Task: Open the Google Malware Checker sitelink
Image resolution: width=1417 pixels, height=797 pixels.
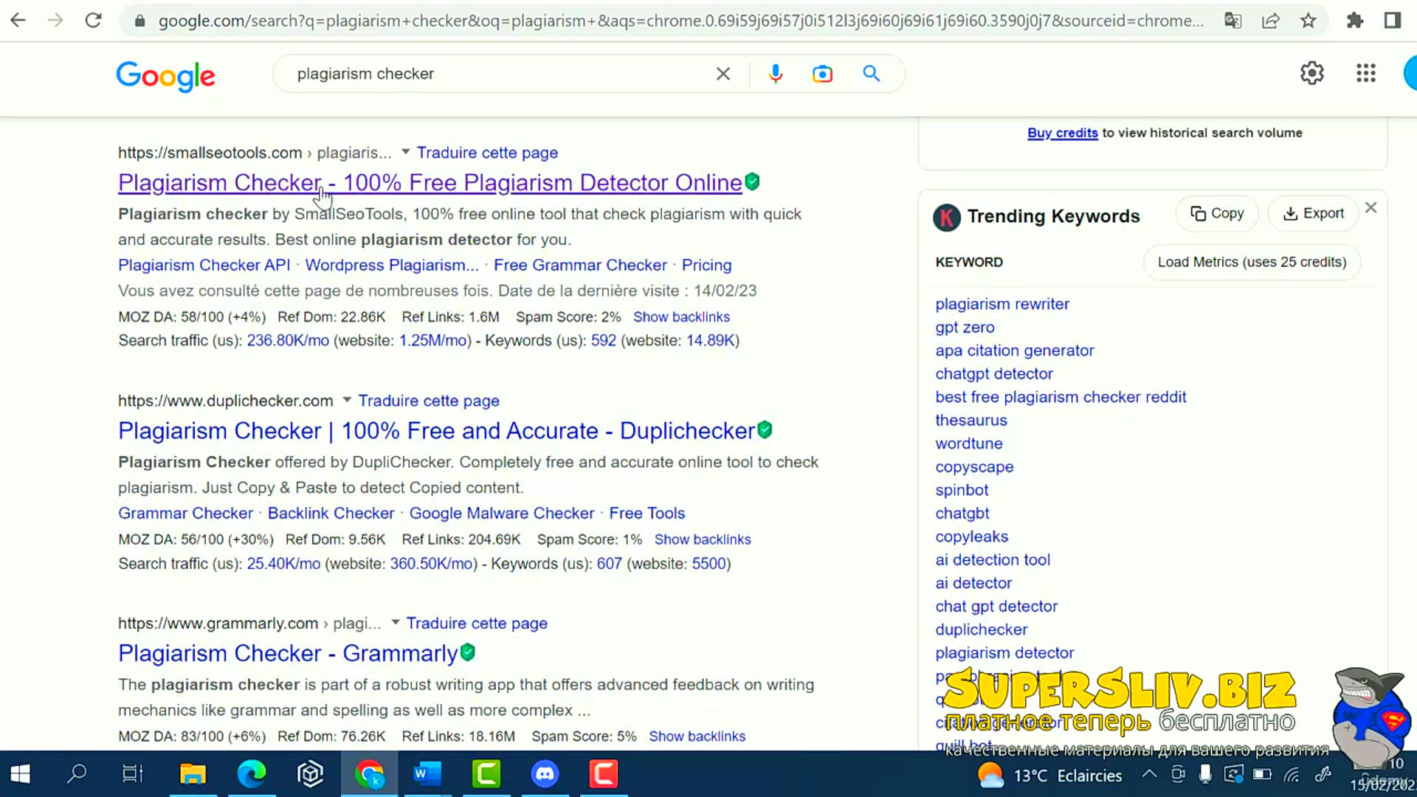Action: pos(501,513)
